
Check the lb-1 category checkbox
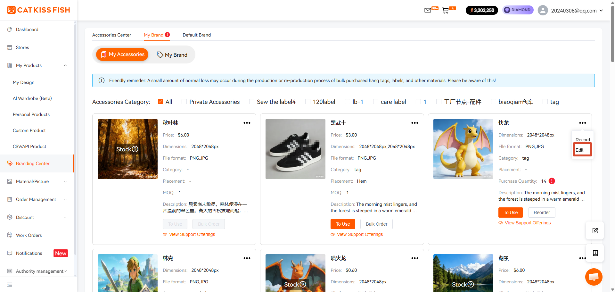[x=348, y=102]
